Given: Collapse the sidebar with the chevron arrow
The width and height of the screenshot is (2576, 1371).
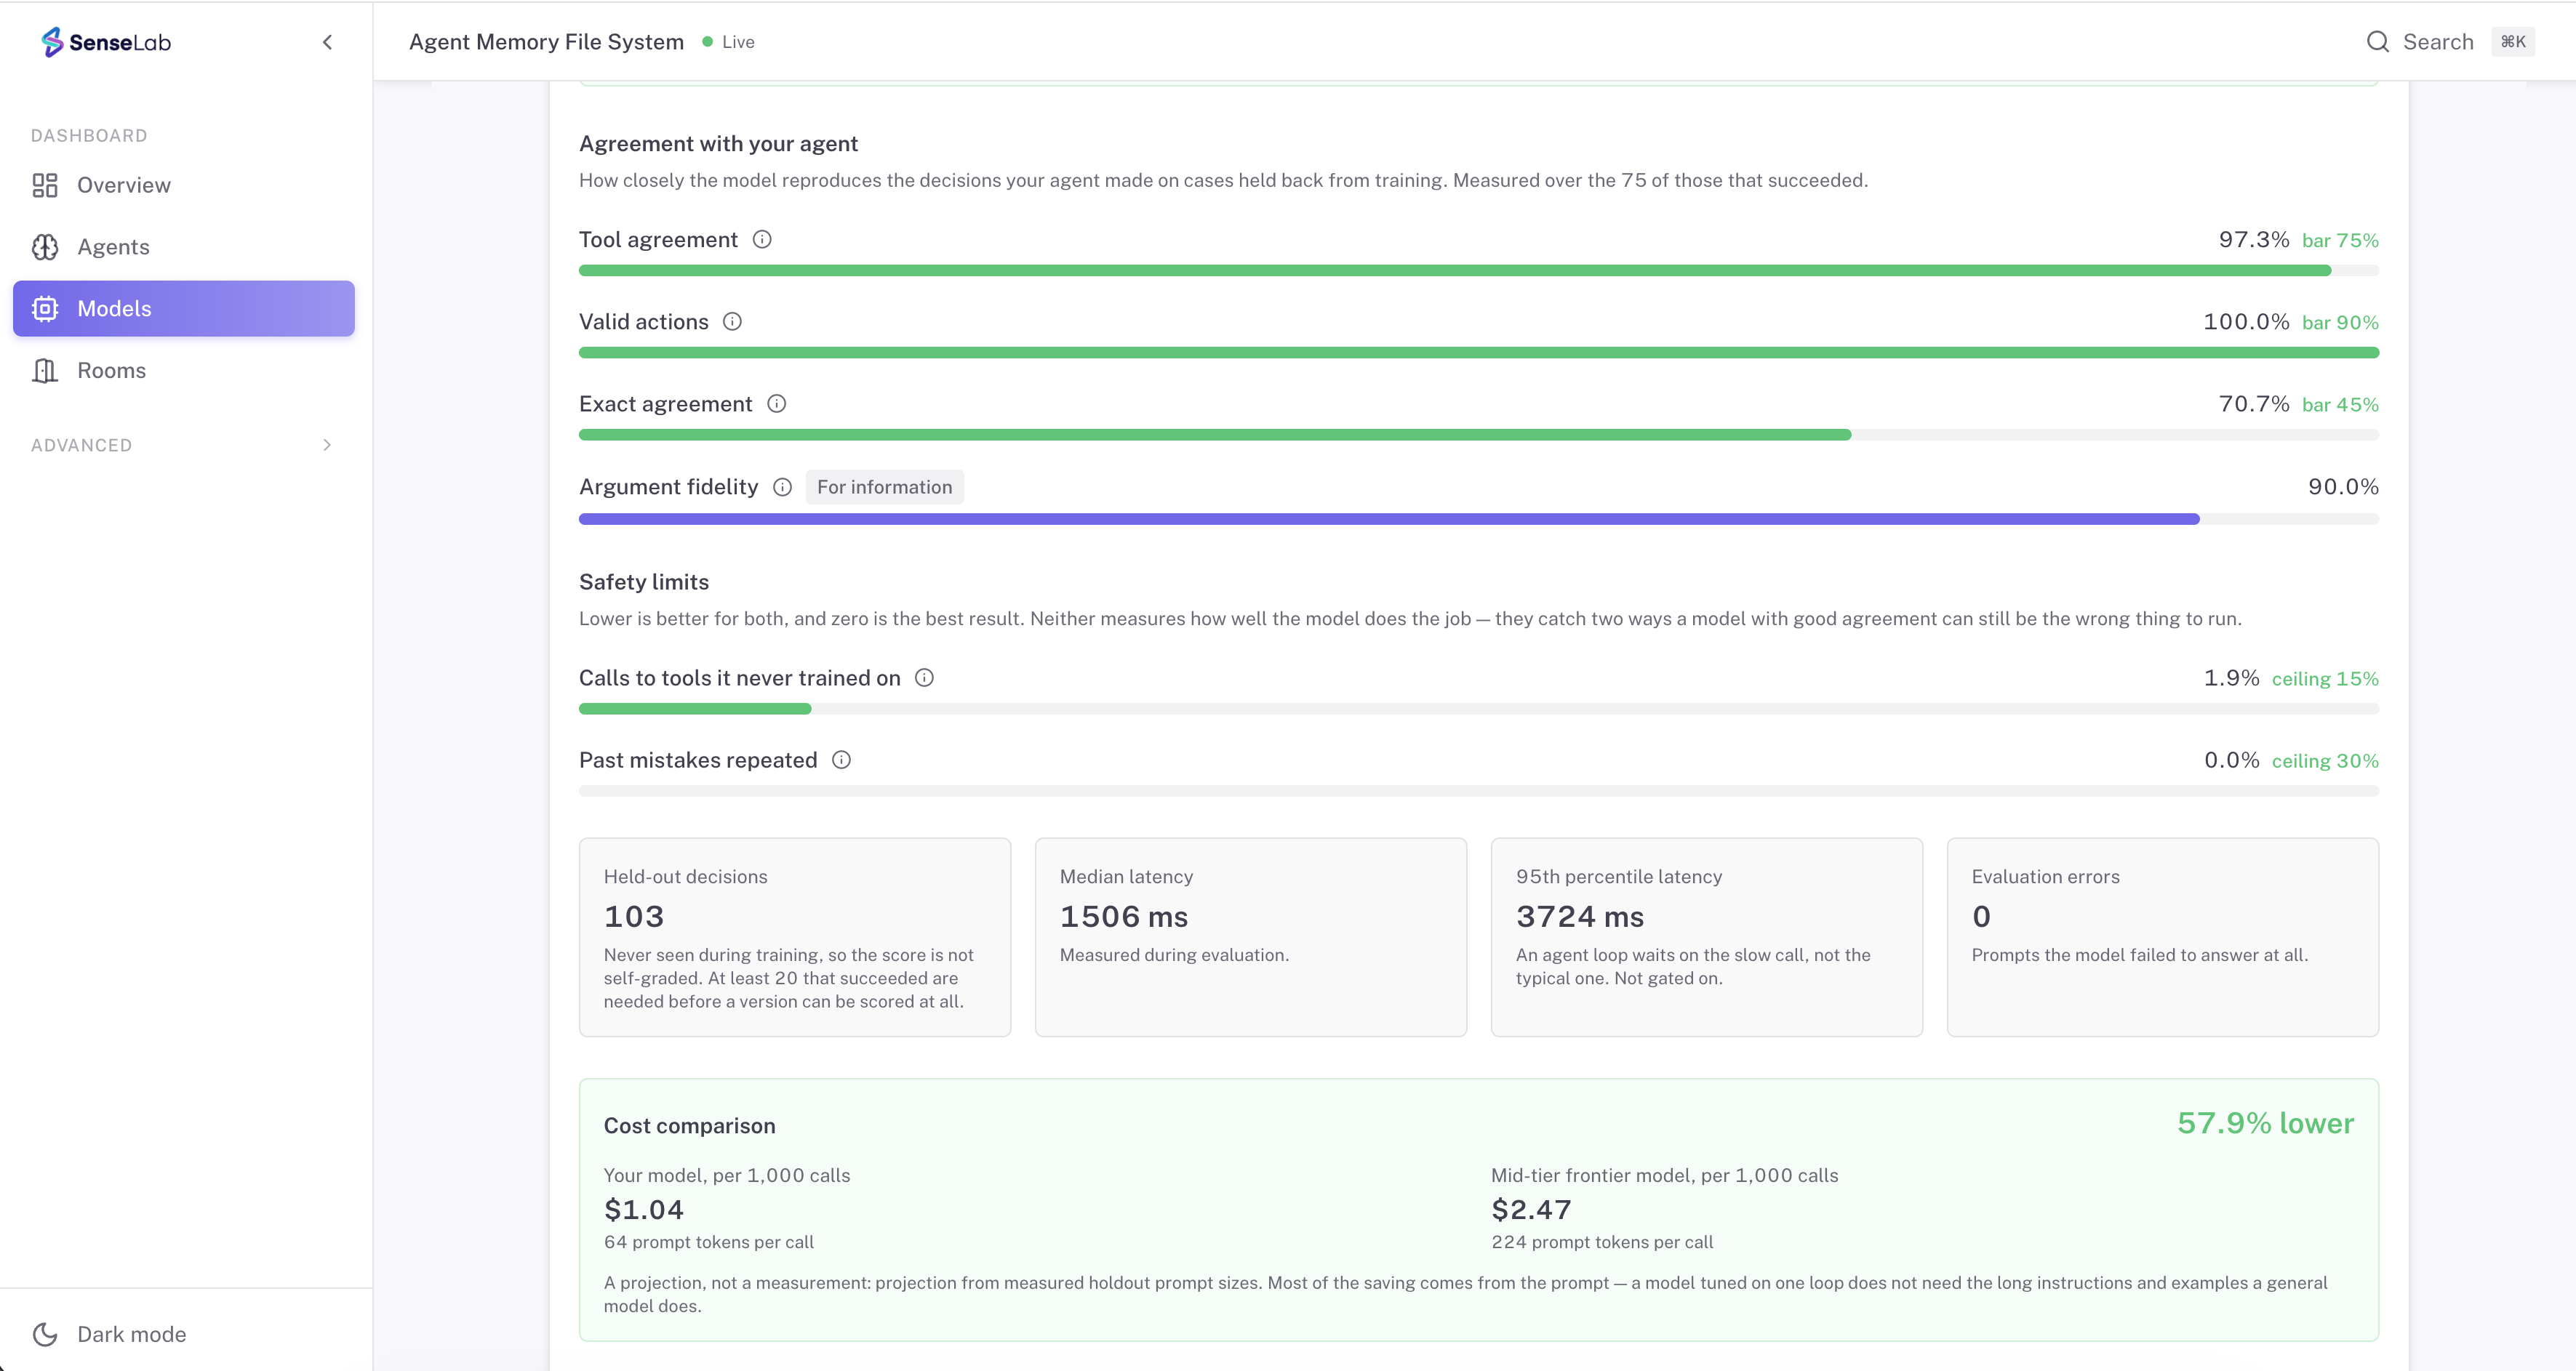Looking at the screenshot, I should point(327,42).
